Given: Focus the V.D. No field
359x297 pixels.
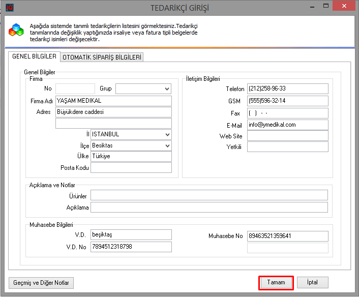Looking at the screenshot, I should [131, 247].
